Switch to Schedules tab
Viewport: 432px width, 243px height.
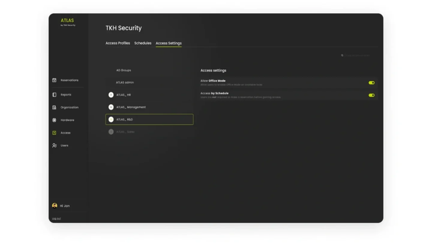point(143,43)
